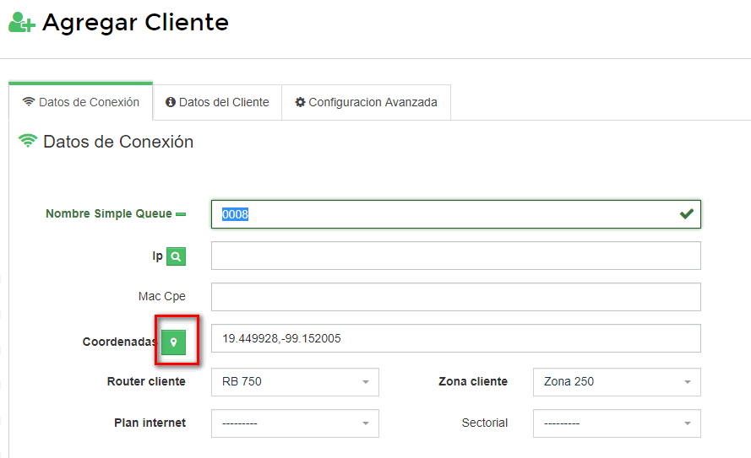Click the green checkmark in queue name field
Image resolution: width=751 pixels, height=458 pixels.
[x=687, y=214]
